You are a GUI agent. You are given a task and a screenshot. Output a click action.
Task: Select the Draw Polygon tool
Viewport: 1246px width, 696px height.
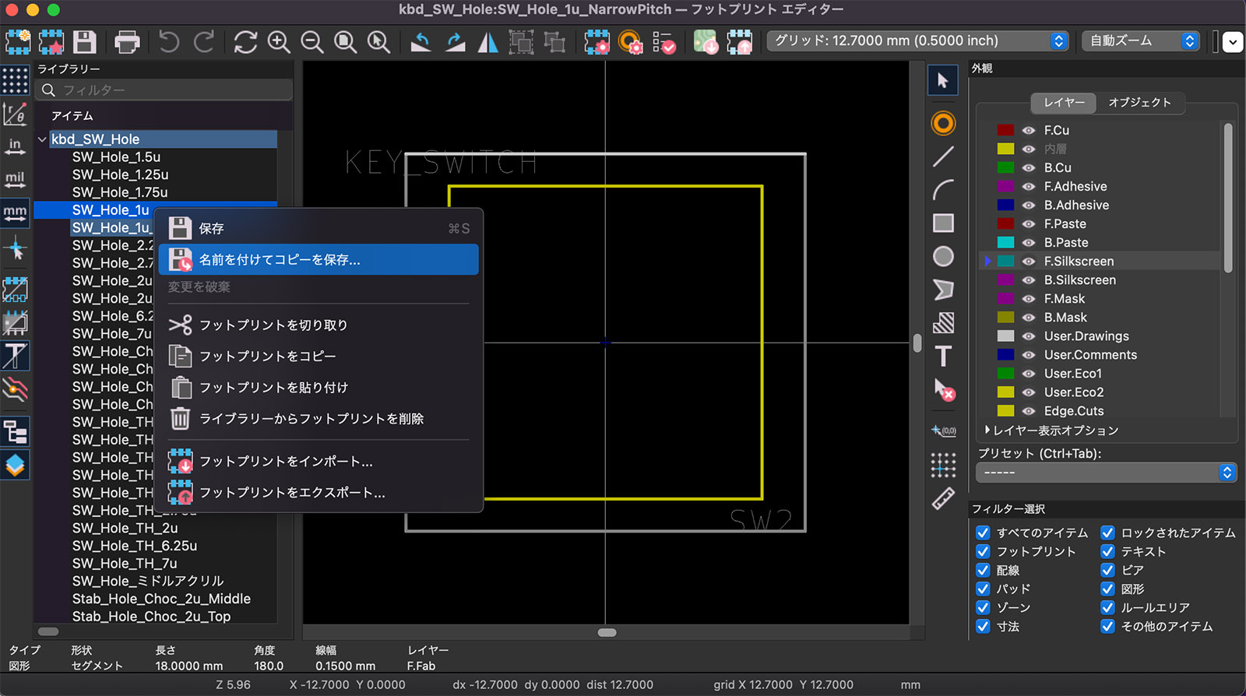point(943,290)
